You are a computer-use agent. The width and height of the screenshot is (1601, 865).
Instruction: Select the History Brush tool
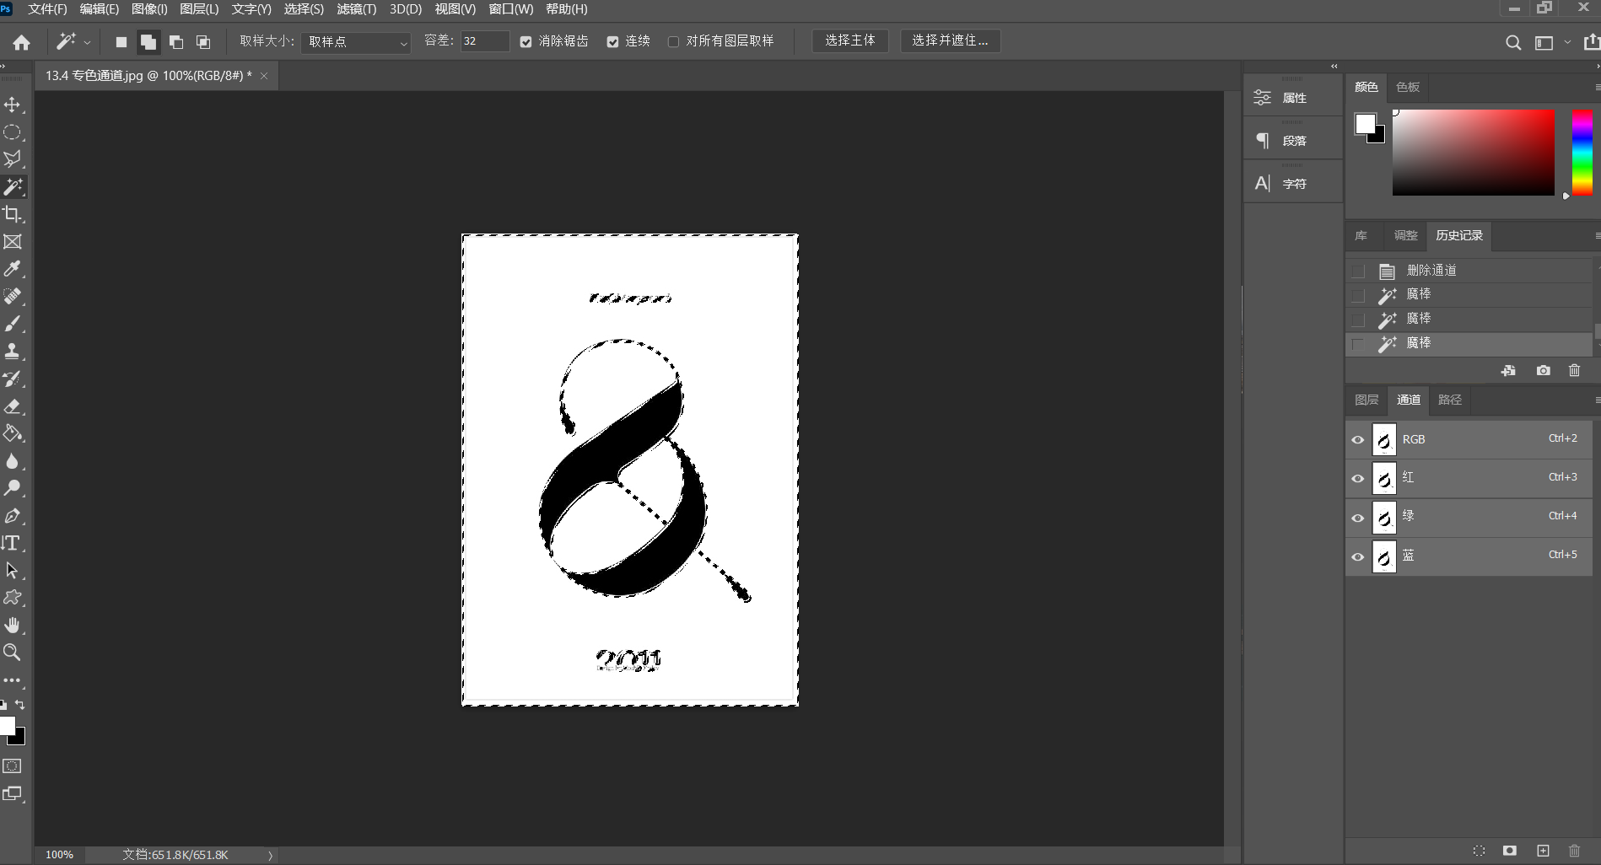[13, 379]
